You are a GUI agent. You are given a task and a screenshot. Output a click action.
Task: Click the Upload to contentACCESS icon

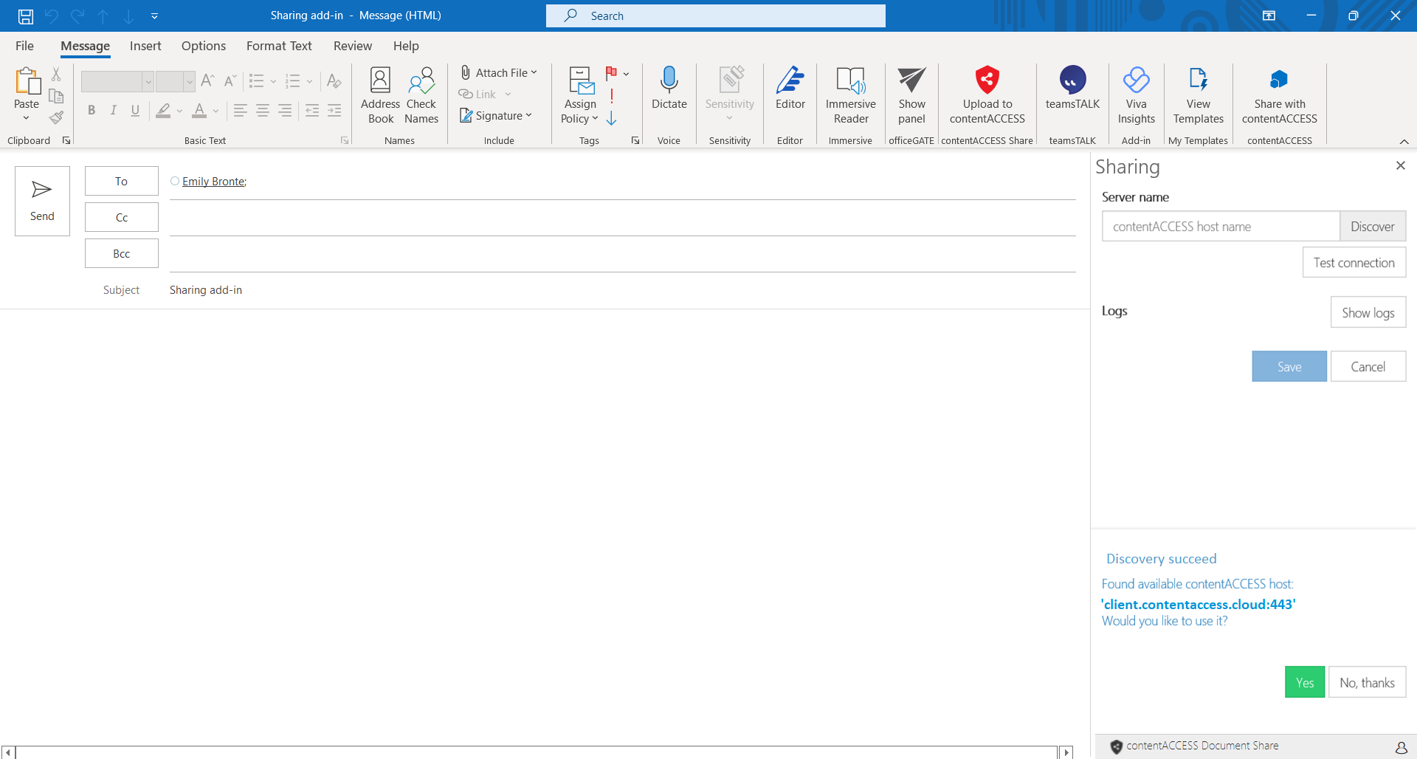[987, 80]
